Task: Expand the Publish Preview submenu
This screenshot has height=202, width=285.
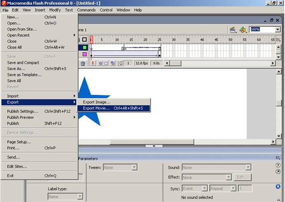Action: pyautogui.click(x=40, y=117)
